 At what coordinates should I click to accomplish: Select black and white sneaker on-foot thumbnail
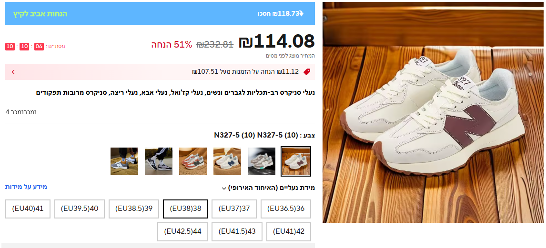click(x=159, y=161)
